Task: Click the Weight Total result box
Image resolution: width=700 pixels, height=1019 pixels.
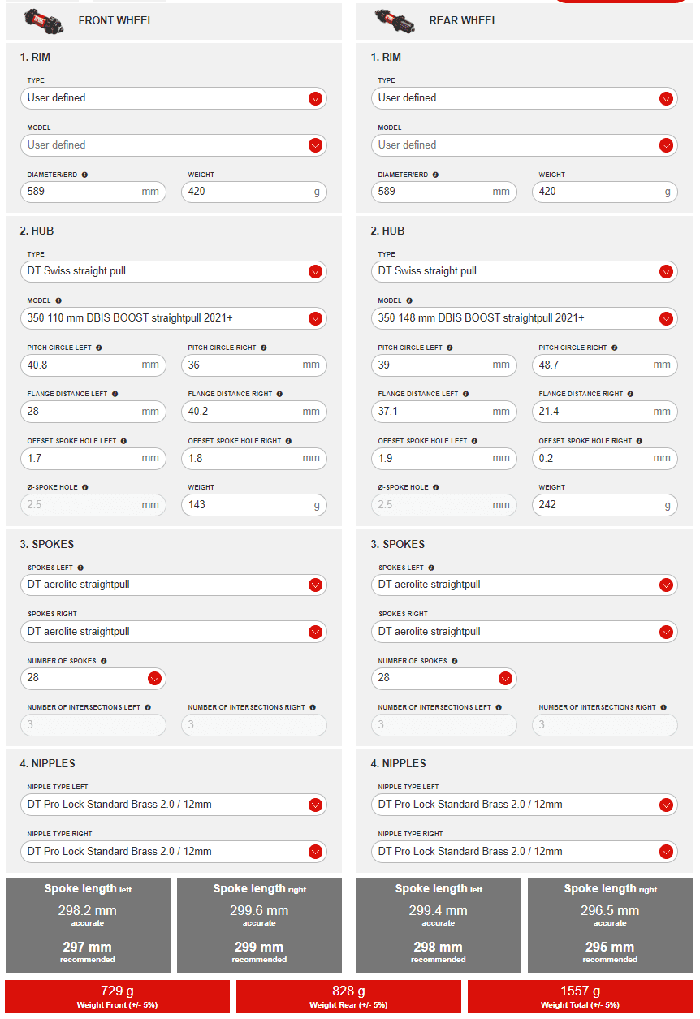Action: pyautogui.click(x=580, y=995)
